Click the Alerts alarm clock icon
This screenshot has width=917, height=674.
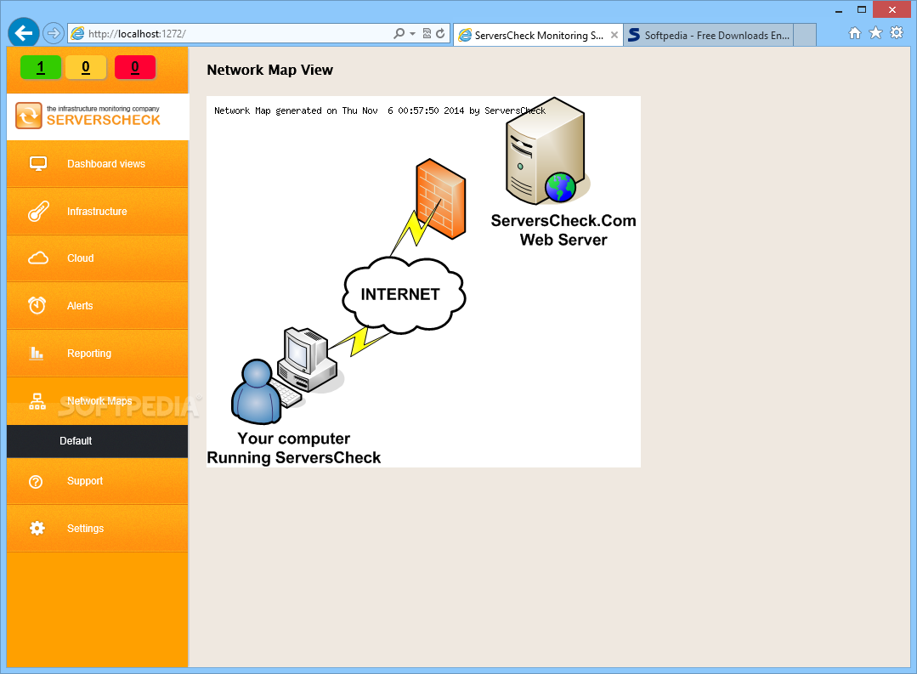(37, 305)
